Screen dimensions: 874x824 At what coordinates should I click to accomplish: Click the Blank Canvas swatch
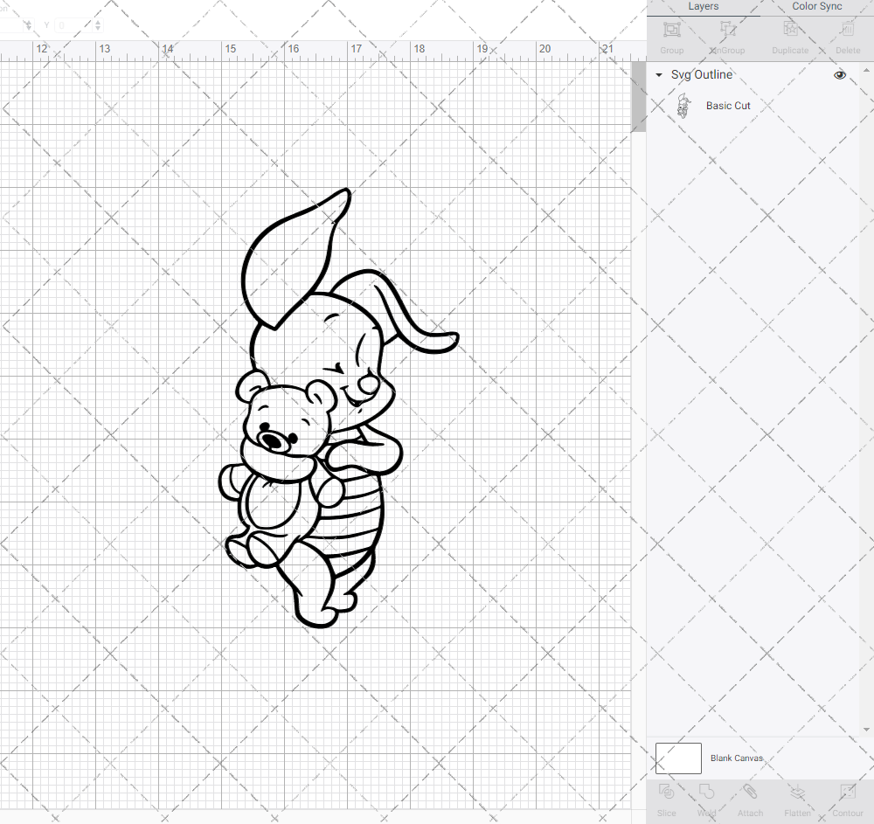click(678, 758)
